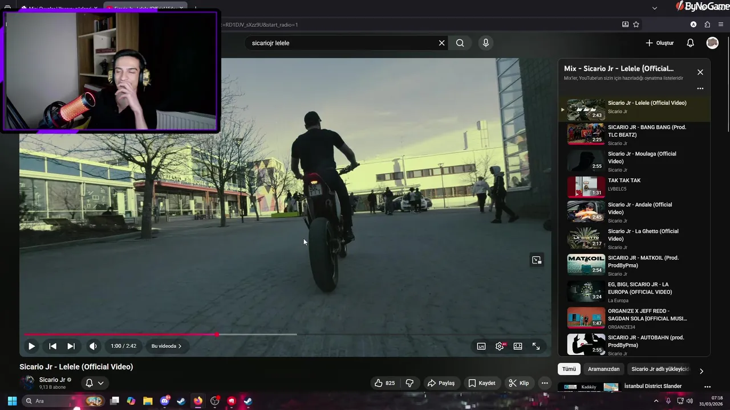Open the Oluştur create menu

(659, 43)
